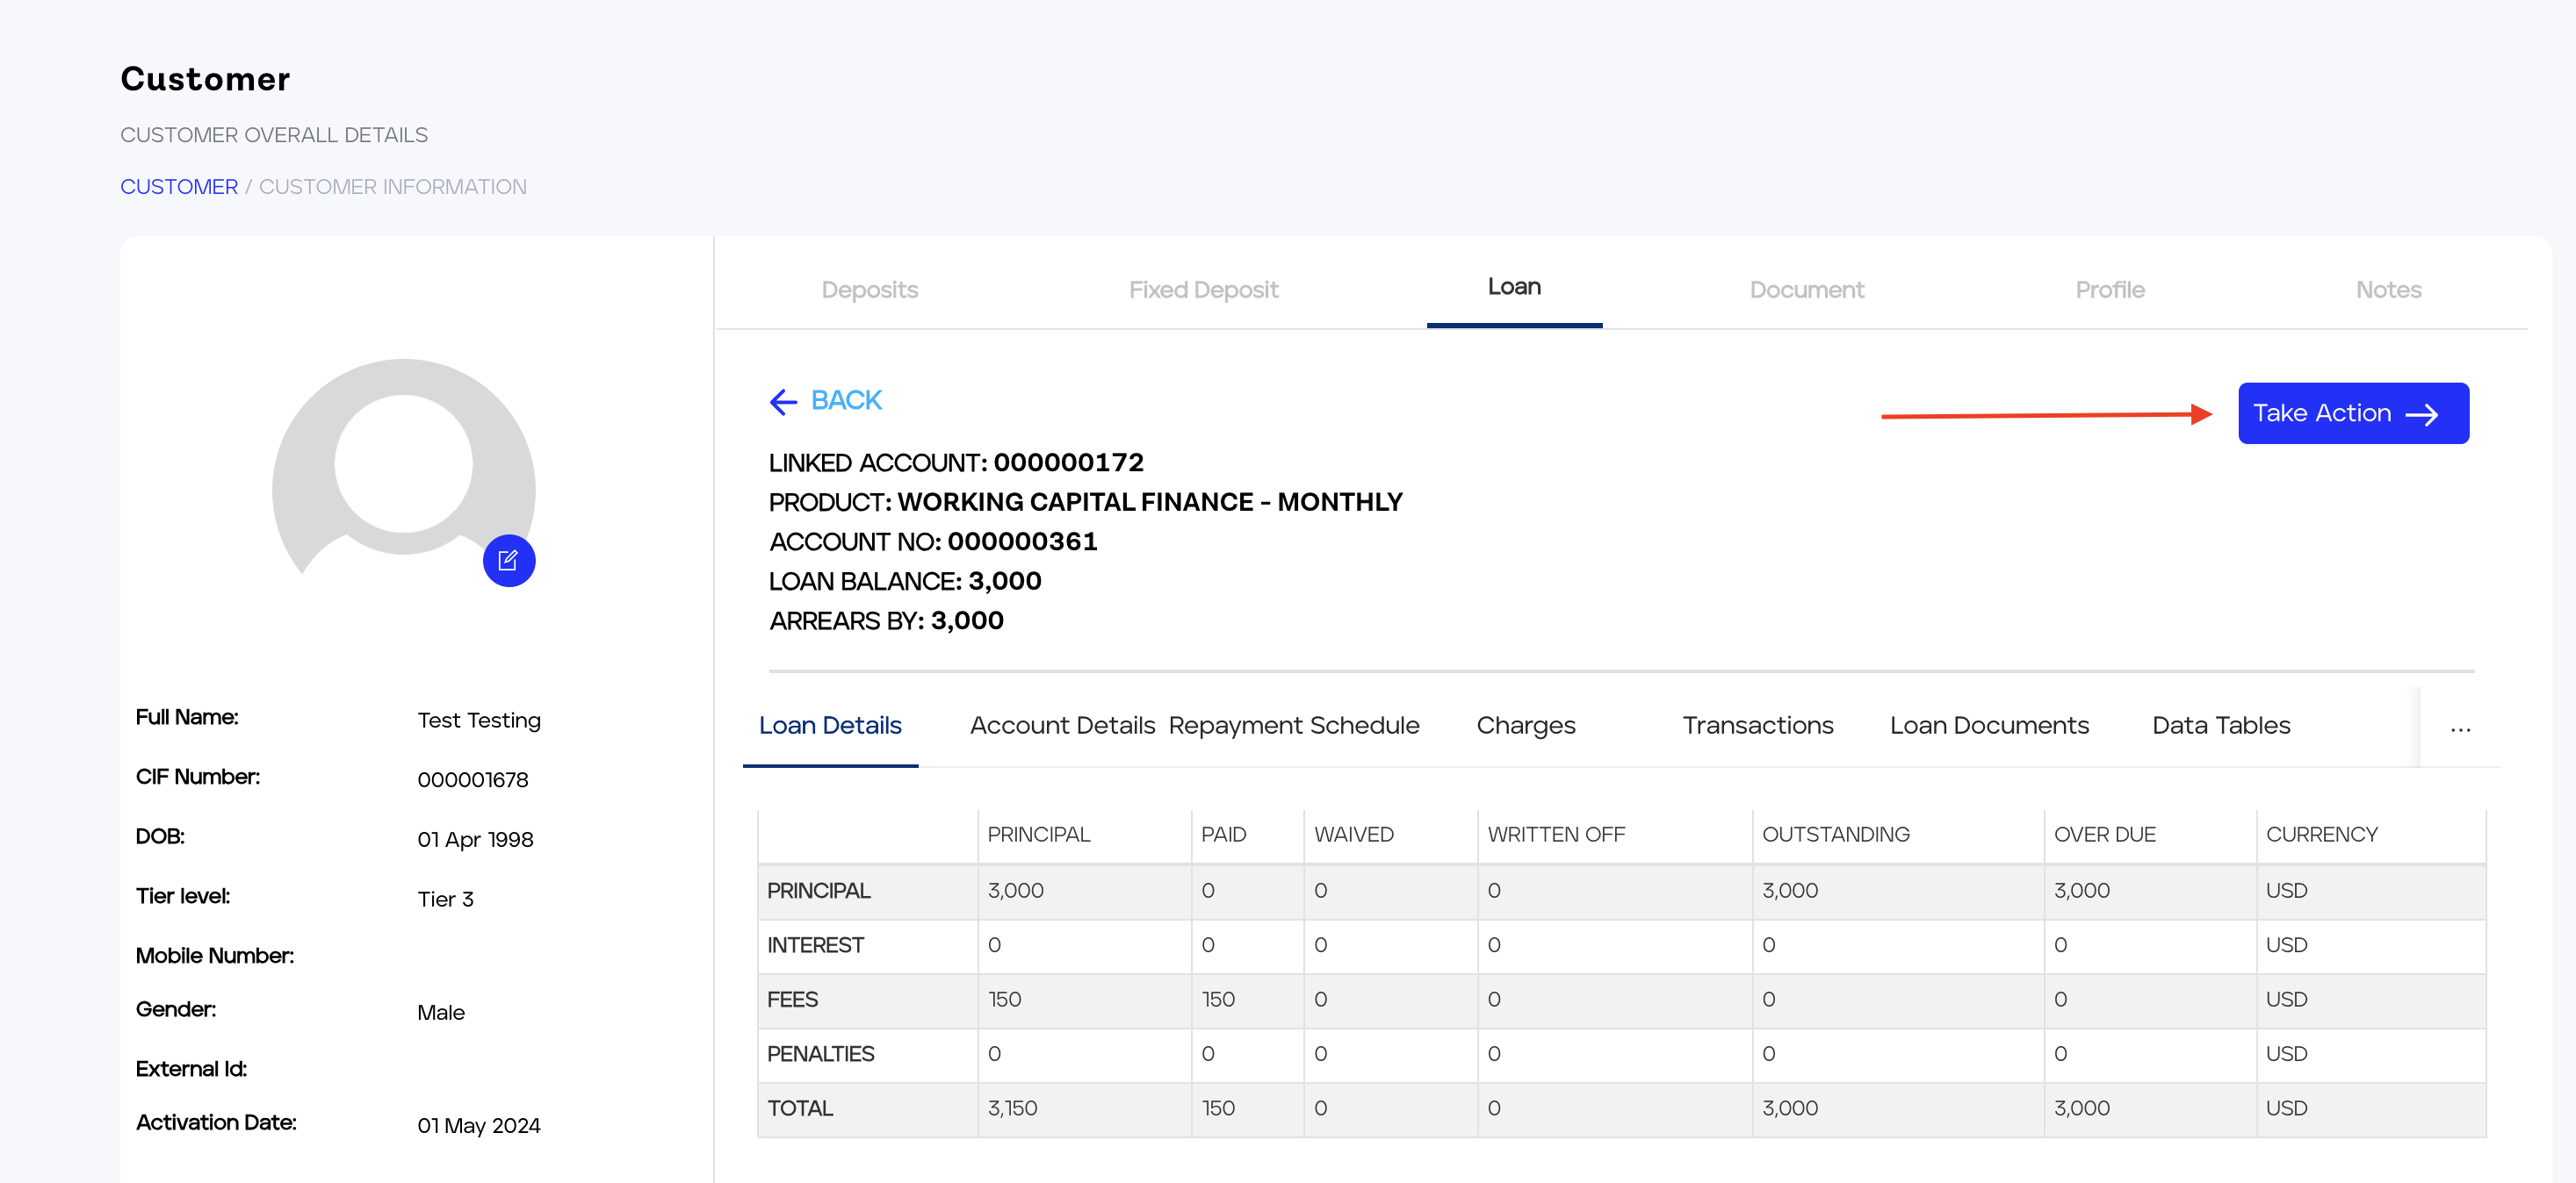Screen dimensions: 2576x1183
Task: Click the INTEREST row label
Action: pyautogui.click(x=815, y=945)
